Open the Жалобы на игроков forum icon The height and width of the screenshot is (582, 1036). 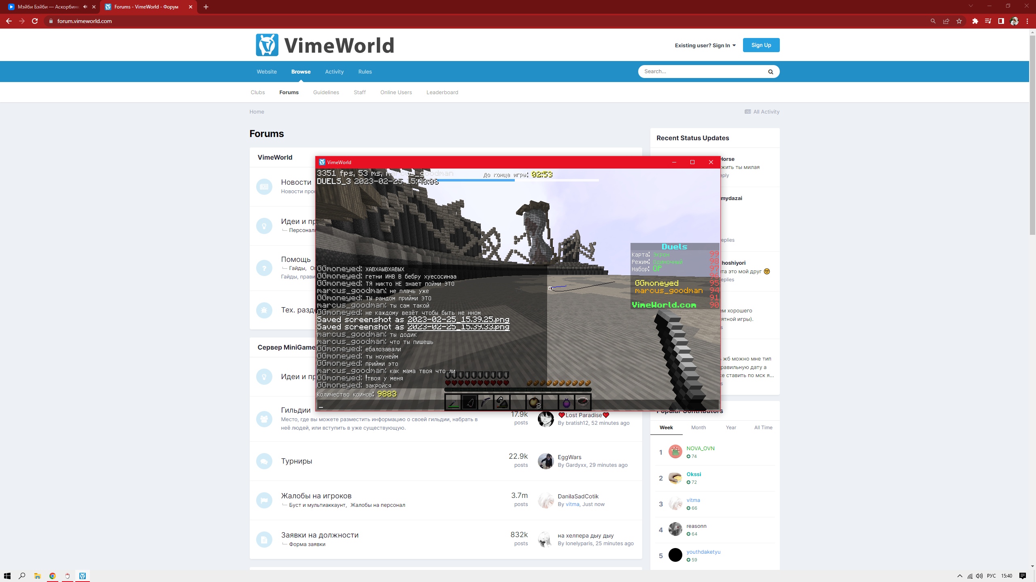coord(264,500)
